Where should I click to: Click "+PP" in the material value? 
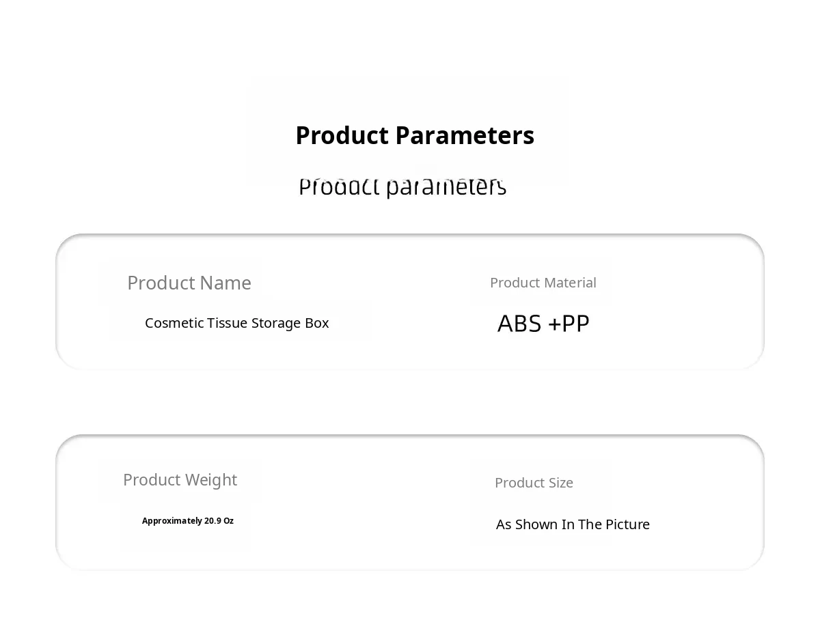tap(569, 324)
